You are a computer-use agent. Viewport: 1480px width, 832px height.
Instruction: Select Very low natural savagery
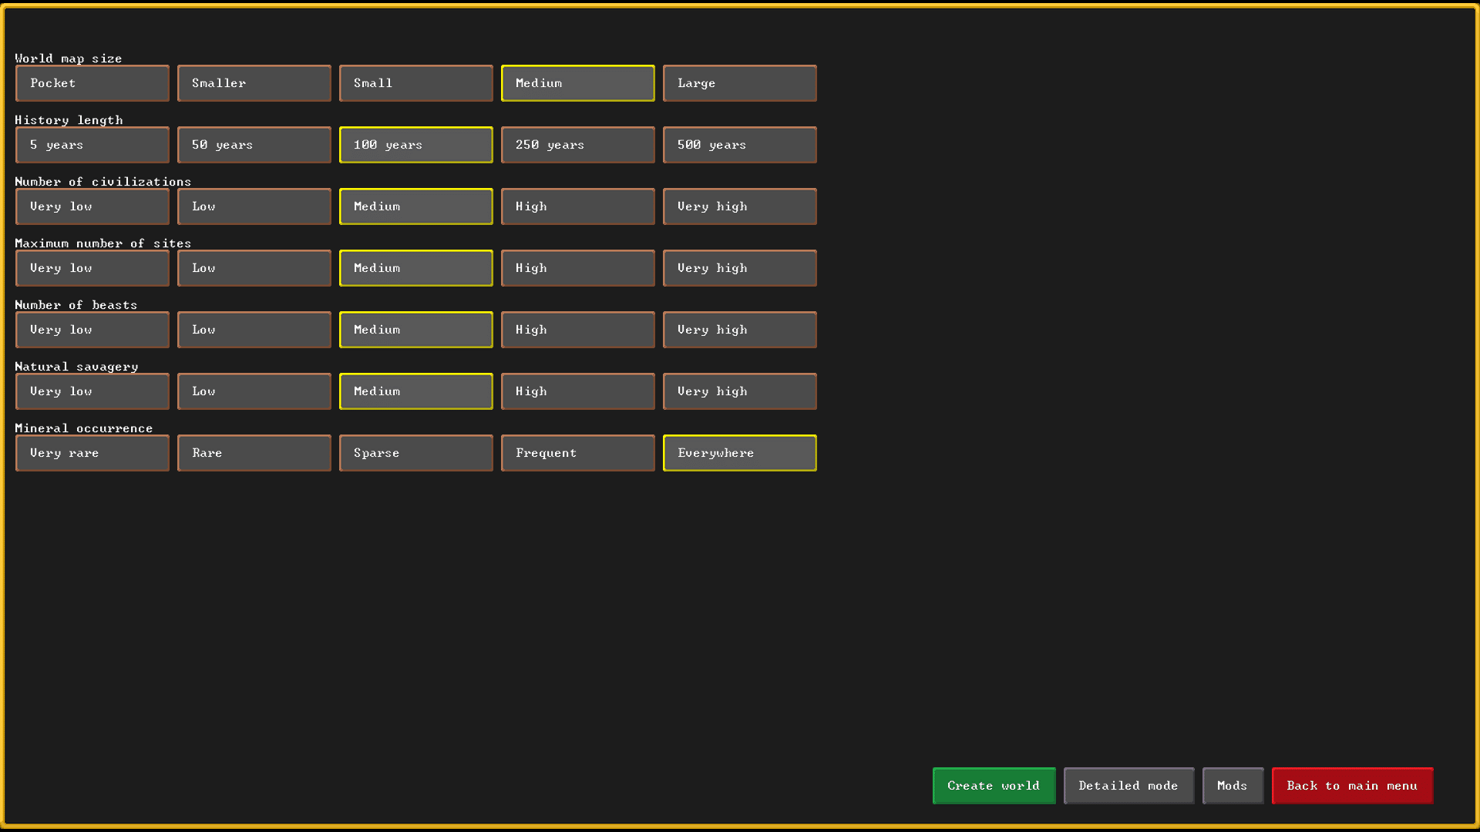[x=92, y=391]
